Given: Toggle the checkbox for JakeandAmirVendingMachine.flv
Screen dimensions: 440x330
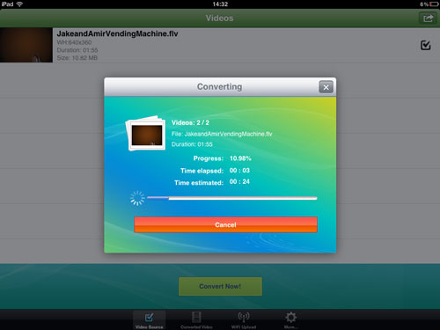Looking at the screenshot, I should (x=425, y=45).
